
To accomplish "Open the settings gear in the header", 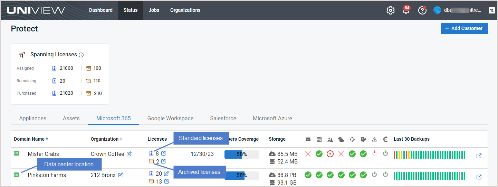I will (391, 10).
